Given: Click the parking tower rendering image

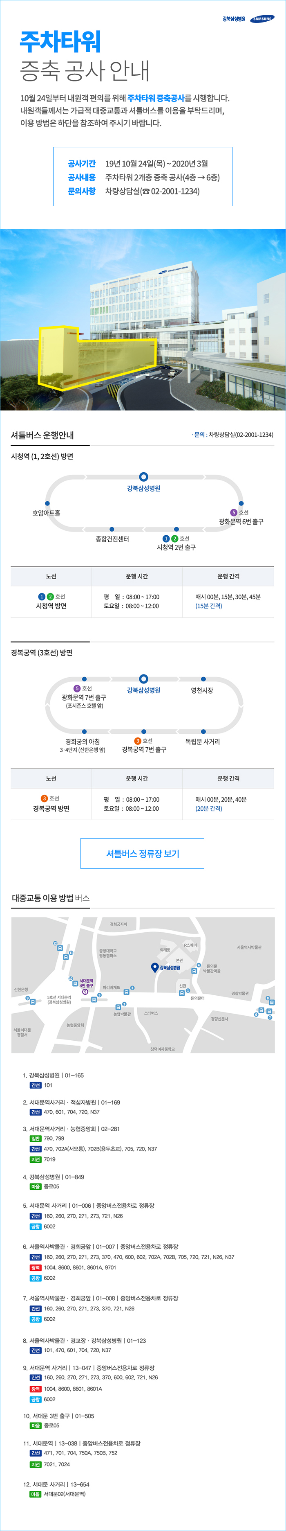Looking at the screenshot, I should tap(143, 320).
